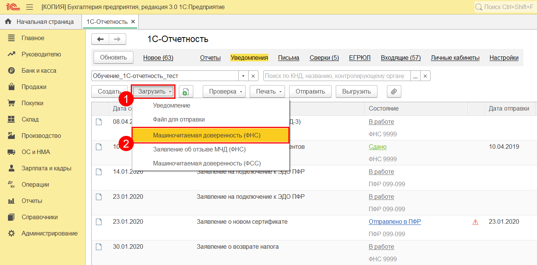This screenshot has width=537, height=265.
Task: Click the Обновить button
Action: click(113, 58)
